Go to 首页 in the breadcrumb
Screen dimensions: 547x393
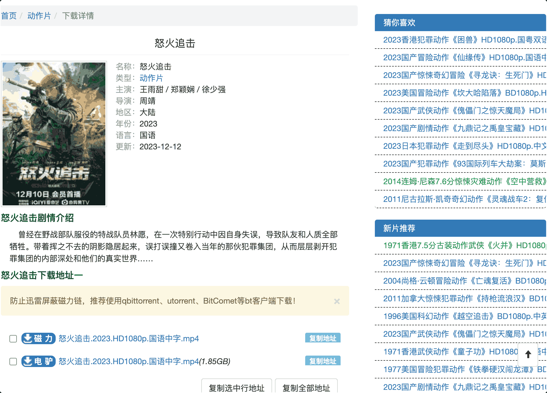(9, 16)
